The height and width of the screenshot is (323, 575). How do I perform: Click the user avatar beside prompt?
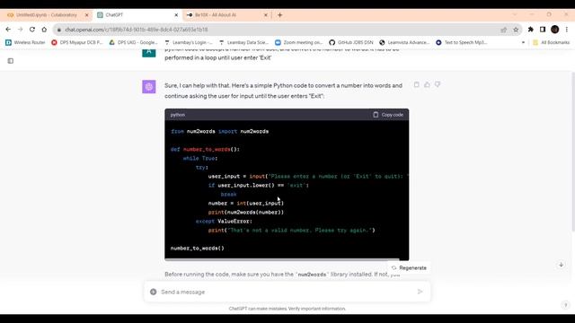(149, 52)
